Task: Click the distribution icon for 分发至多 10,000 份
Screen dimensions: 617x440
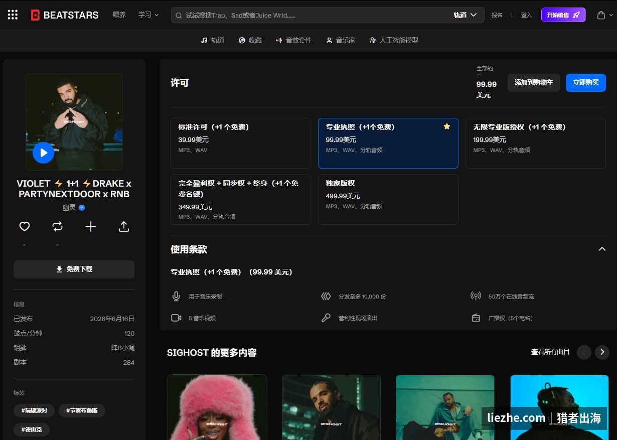Action: point(326,297)
